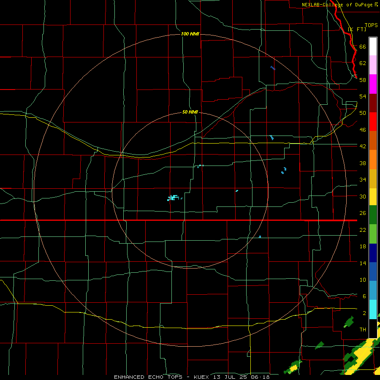Image resolution: width=380 pixels, height=380 pixels.
Task: Click the black TH swatch at legend bottom
Action: tap(373, 328)
